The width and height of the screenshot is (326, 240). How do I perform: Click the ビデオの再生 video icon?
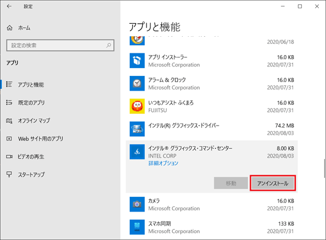pyautogui.click(x=9, y=156)
